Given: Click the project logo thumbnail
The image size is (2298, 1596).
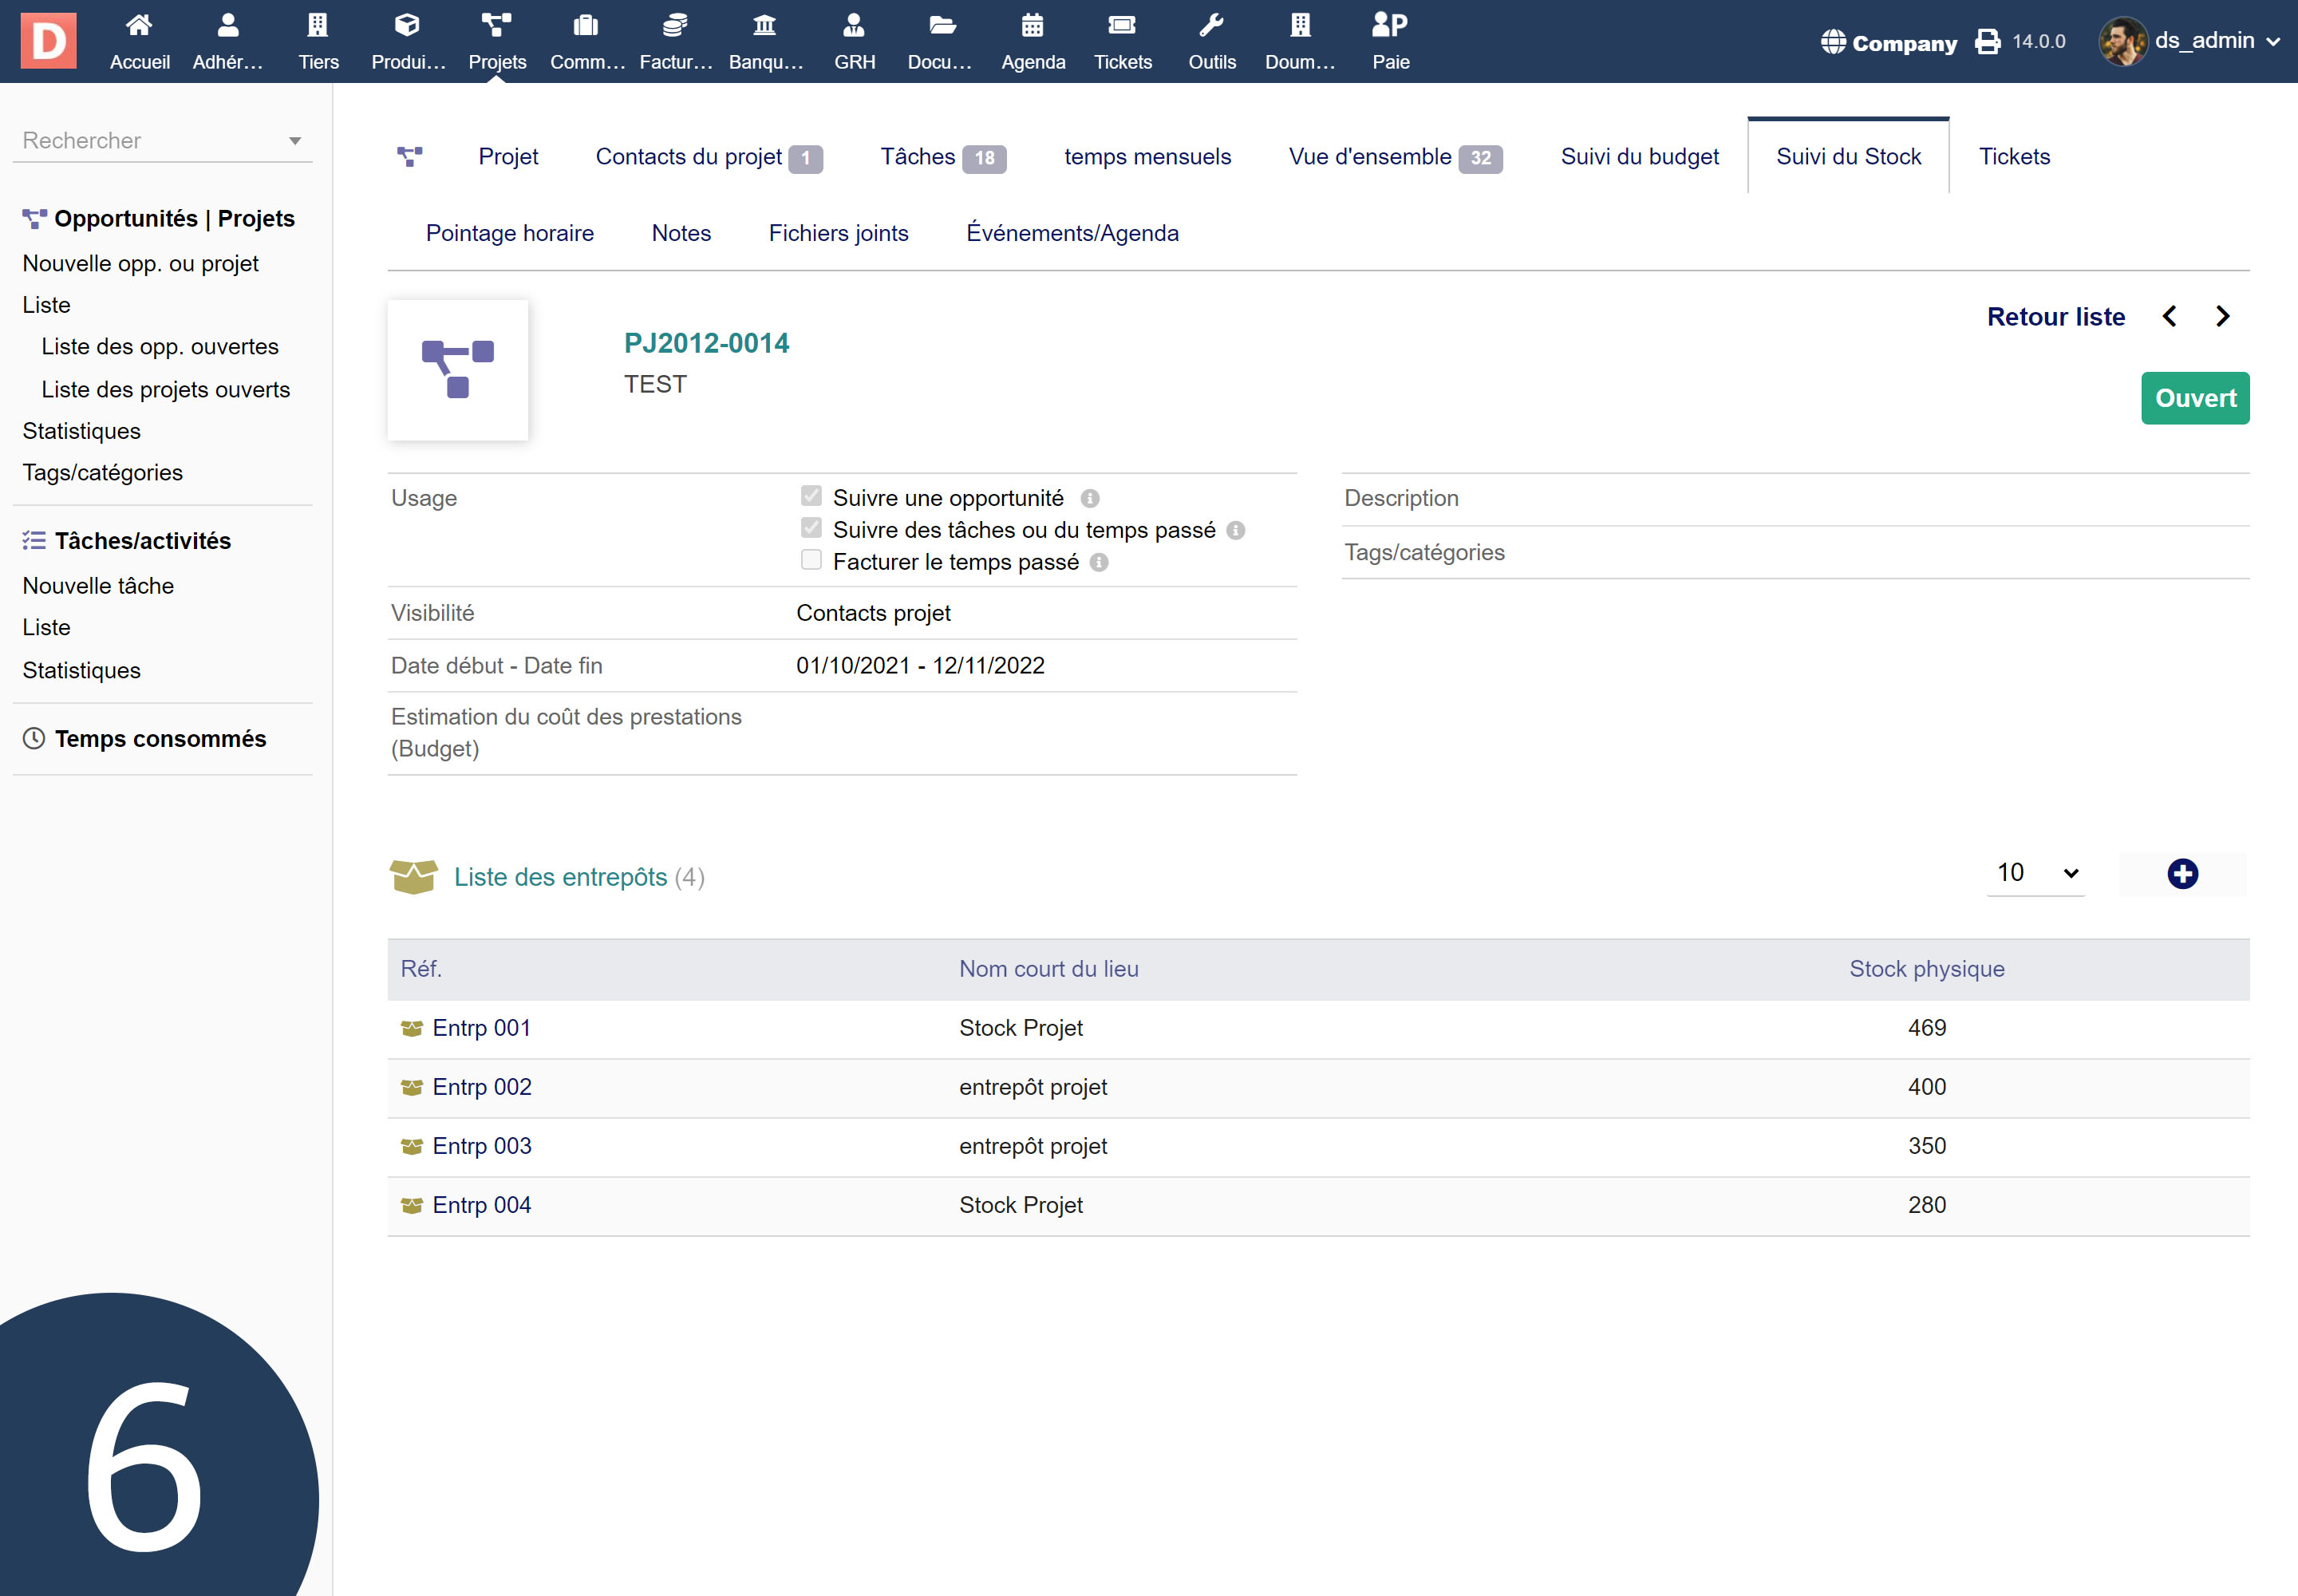Looking at the screenshot, I should (x=458, y=370).
